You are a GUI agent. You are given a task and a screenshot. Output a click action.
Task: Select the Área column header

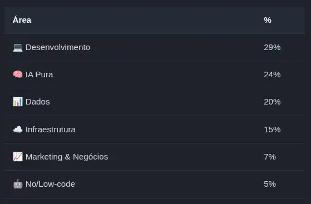click(x=22, y=20)
